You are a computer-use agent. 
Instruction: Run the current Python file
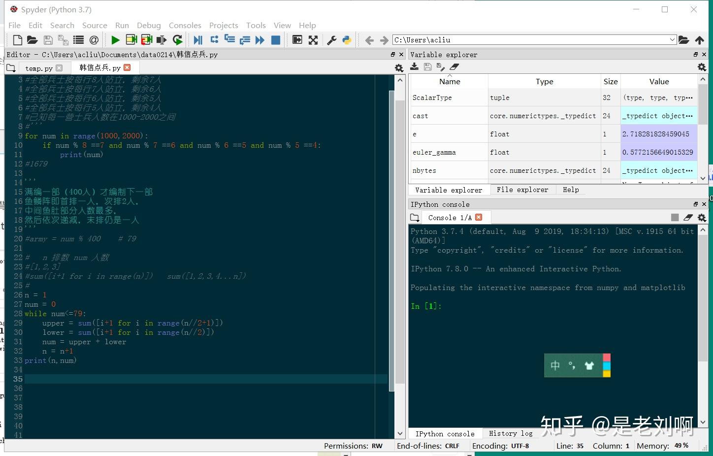[x=115, y=40]
